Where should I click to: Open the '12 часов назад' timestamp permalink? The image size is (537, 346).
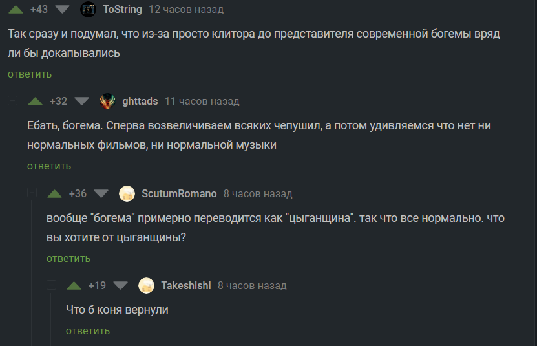(x=186, y=10)
